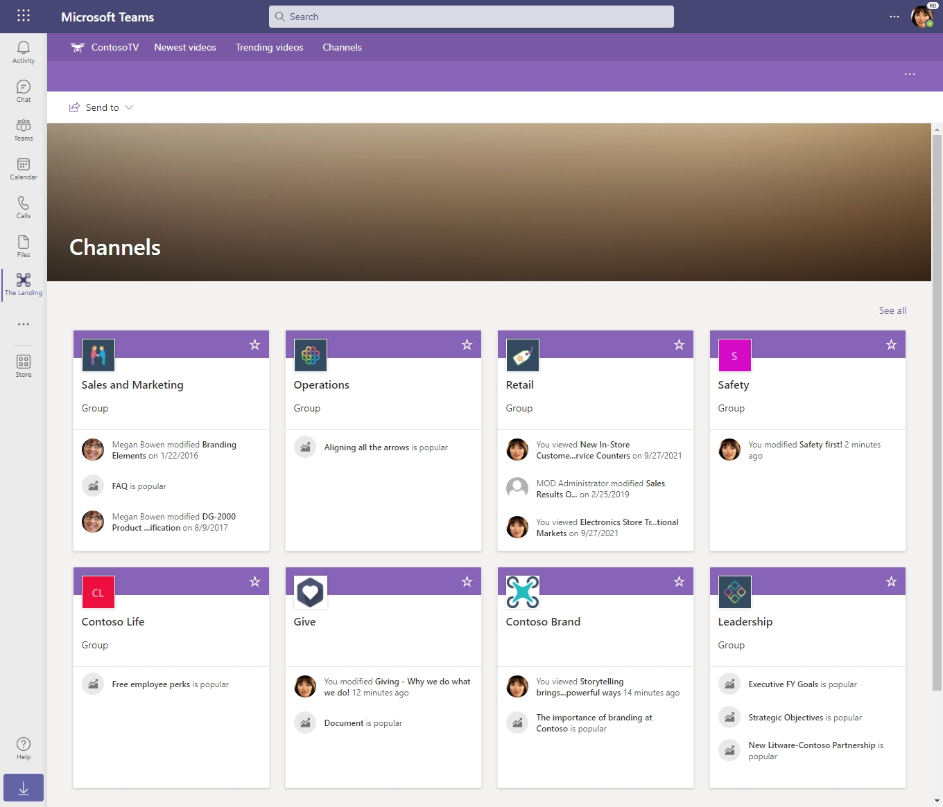Image resolution: width=943 pixels, height=807 pixels.
Task: Open Aligning all the arrows item
Action: pos(386,447)
